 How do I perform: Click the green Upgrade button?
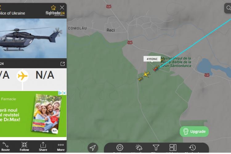[x=194, y=132]
